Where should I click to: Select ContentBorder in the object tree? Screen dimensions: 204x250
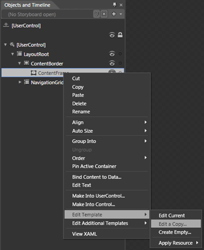click(47, 64)
